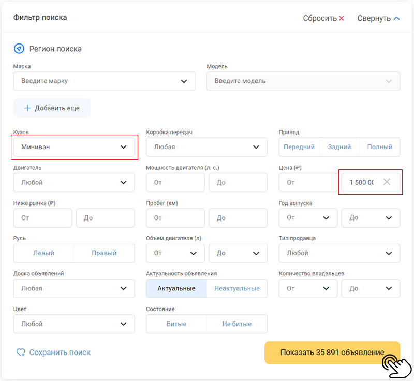Screen dimensions: 414x381
Task: Toggle the Битые condition filter
Action: pyautogui.click(x=176, y=324)
